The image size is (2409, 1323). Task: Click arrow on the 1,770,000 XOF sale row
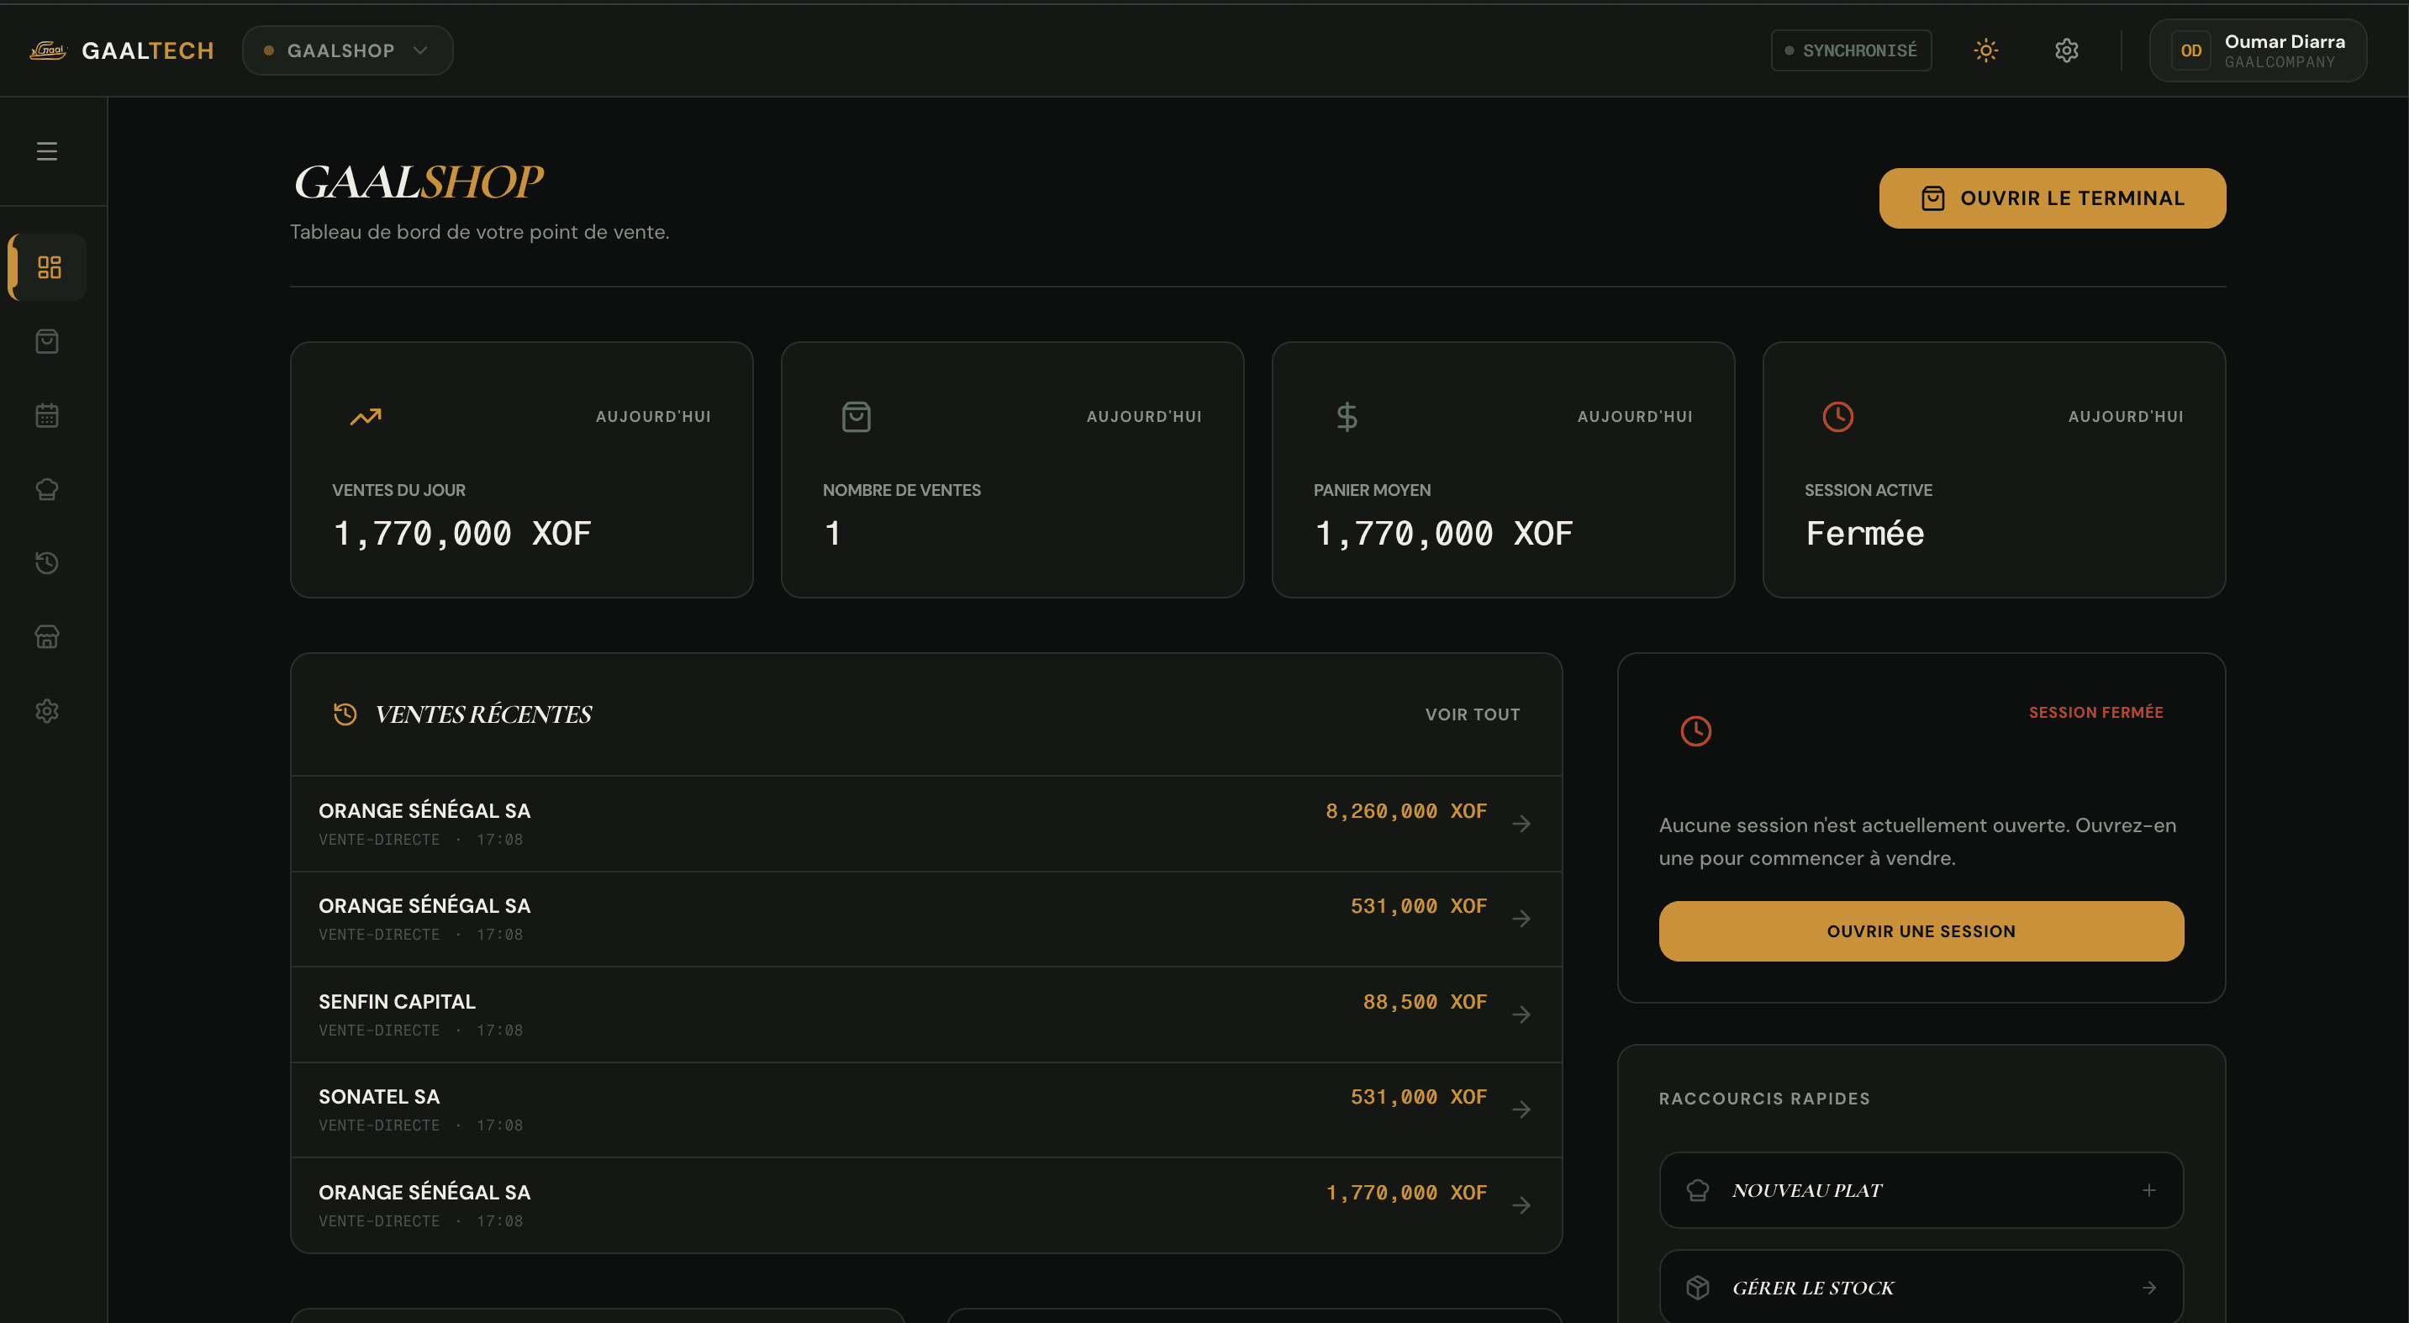[x=1521, y=1205]
